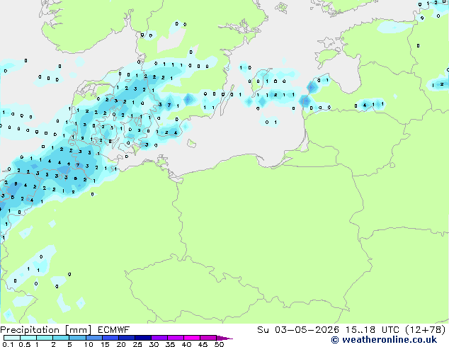
Task: Select the 5–10 mm legend color box
Action: coord(77,338)
